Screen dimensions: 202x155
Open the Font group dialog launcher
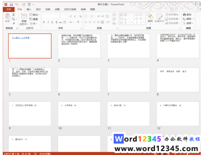[x=82, y=28]
